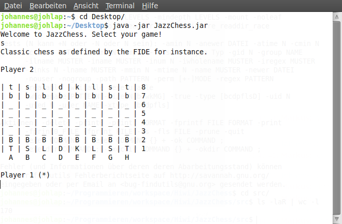This screenshot has width=342, height=224.
Task: Click row number 8 beside the board
Action: tap(144, 87)
